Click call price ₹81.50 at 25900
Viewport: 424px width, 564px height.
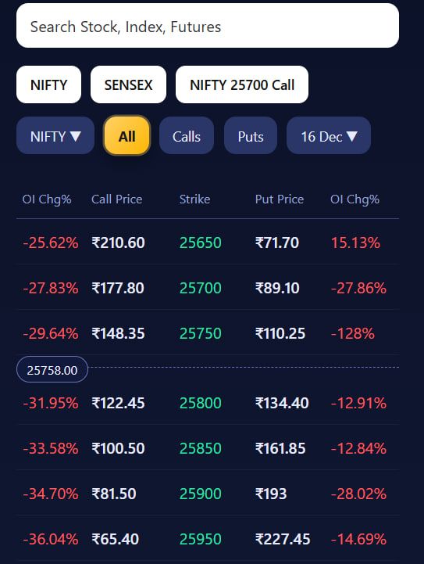[114, 494]
